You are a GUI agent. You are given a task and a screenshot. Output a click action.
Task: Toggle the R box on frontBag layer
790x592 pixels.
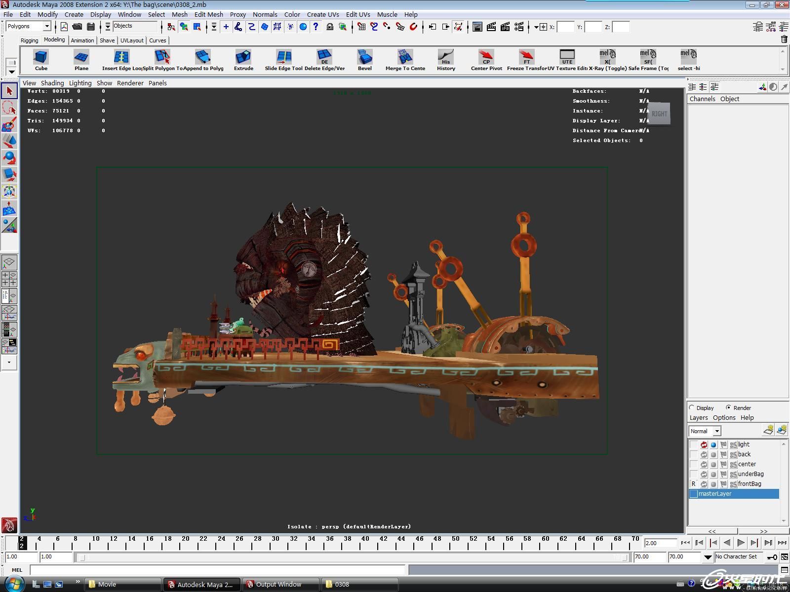(x=694, y=484)
